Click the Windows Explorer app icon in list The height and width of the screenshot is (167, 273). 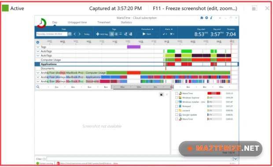pyautogui.click(x=180, y=98)
